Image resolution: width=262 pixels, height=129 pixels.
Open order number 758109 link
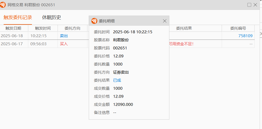[246, 36]
